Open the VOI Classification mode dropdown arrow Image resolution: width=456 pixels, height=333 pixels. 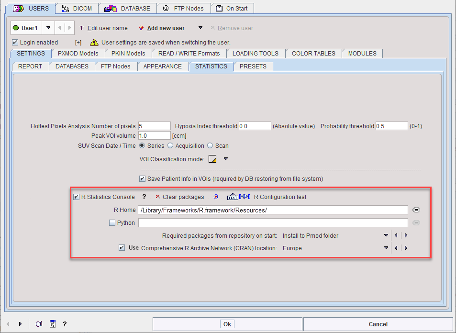click(x=226, y=159)
